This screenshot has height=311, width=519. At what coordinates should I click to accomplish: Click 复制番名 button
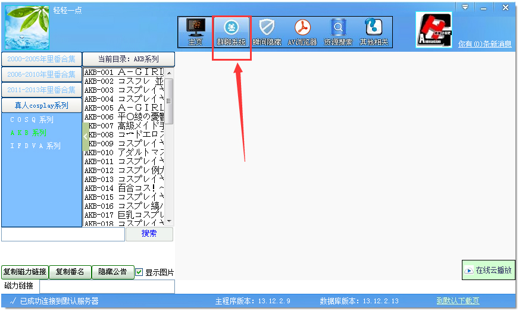(x=70, y=272)
